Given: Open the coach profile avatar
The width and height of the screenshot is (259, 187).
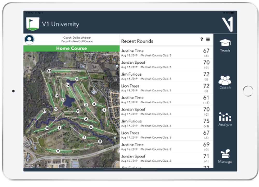Looking at the screenshot, I should coord(30,39).
